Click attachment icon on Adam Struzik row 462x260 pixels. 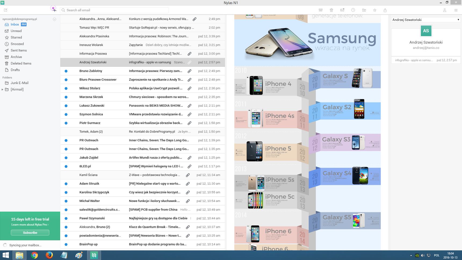click(188, 184)
